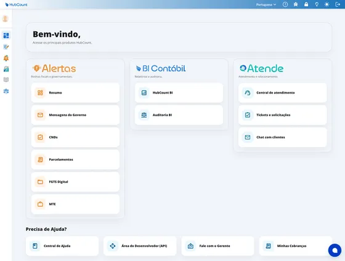Image resolution: width=345 pixels, height=261 pixels.
Task: Open the Parcelamentos card
Action: pyautogui.click(x=75, y=159)
